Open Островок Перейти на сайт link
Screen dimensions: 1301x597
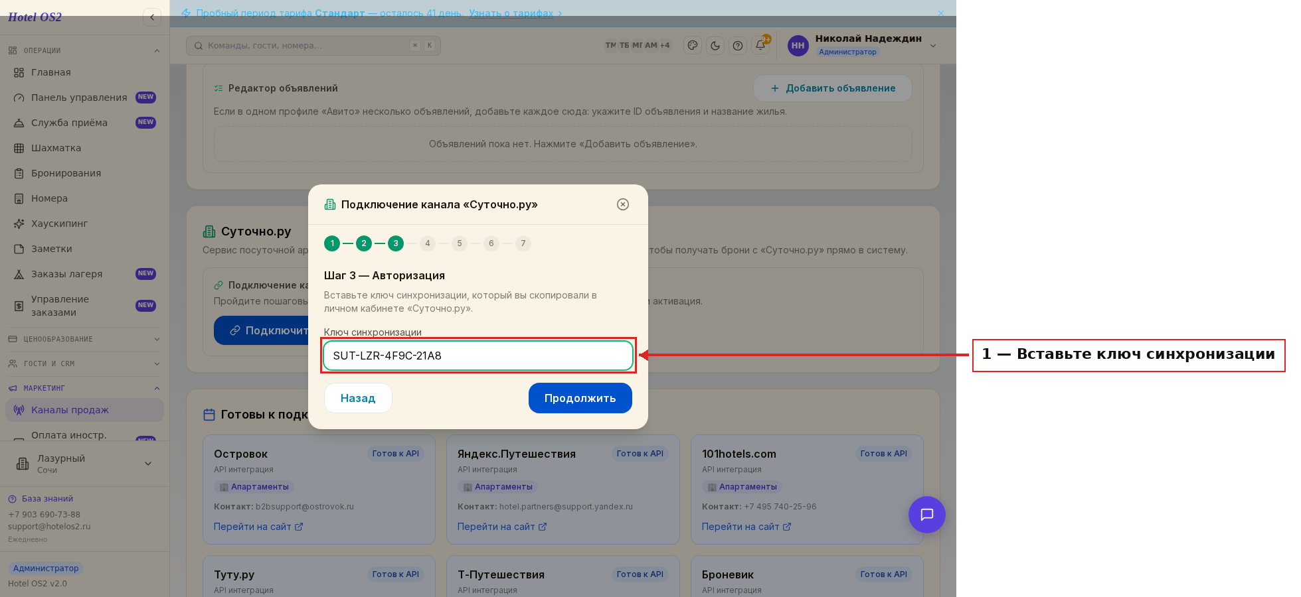pos(258,527)
